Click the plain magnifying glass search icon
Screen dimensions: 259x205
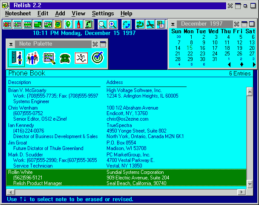pos(102,24)
